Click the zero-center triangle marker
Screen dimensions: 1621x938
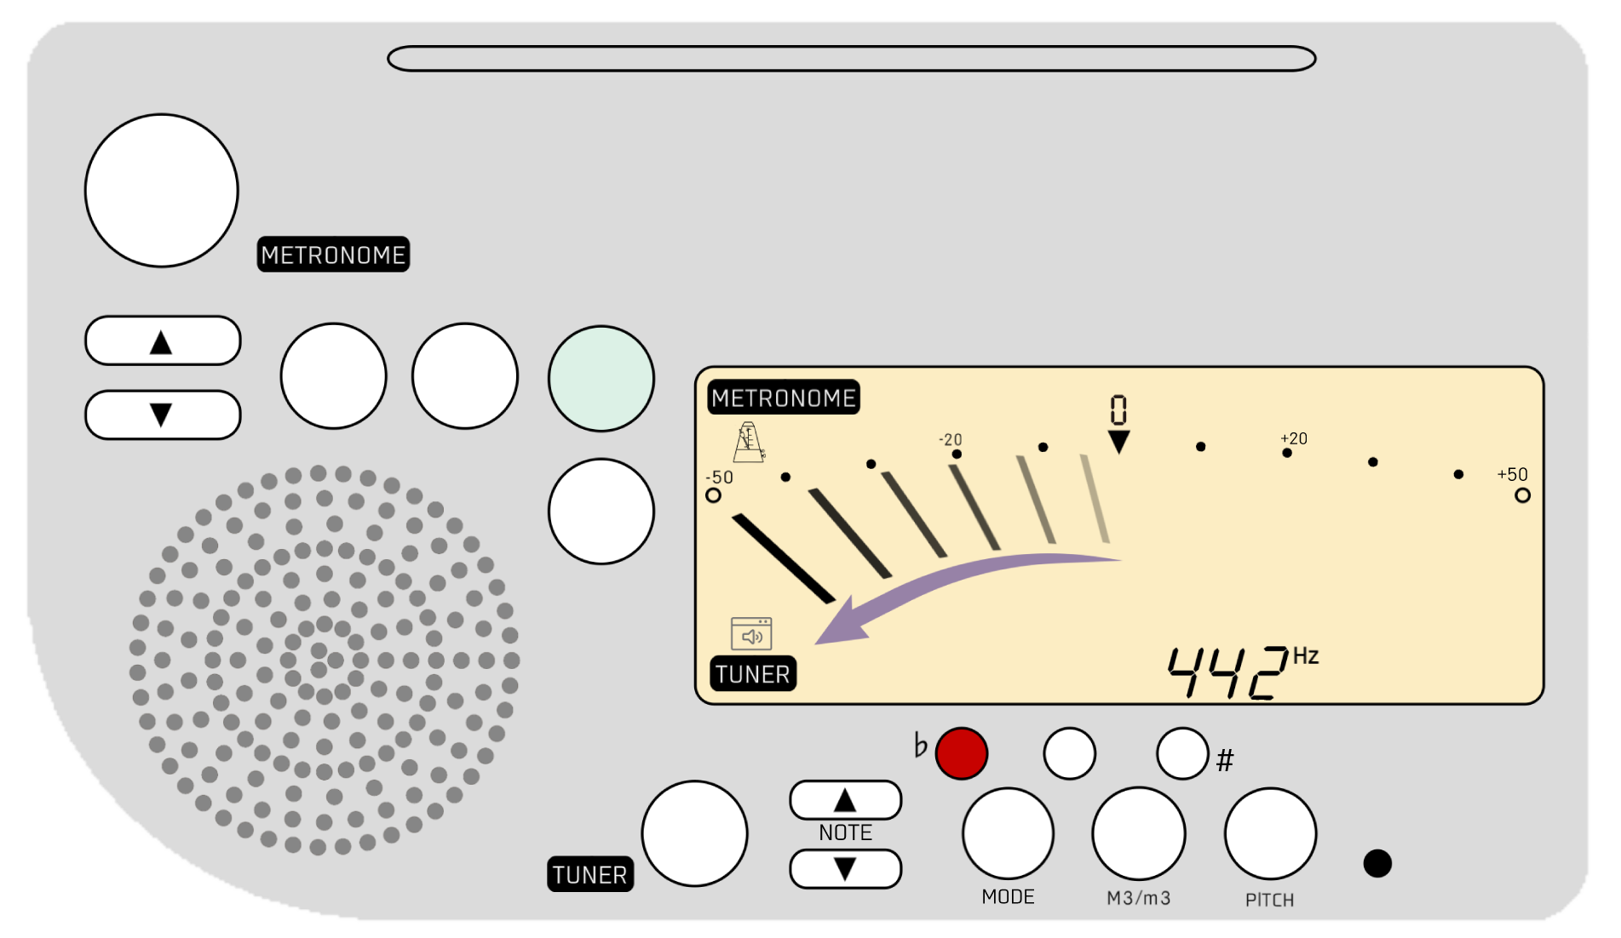pos(1118,441)
